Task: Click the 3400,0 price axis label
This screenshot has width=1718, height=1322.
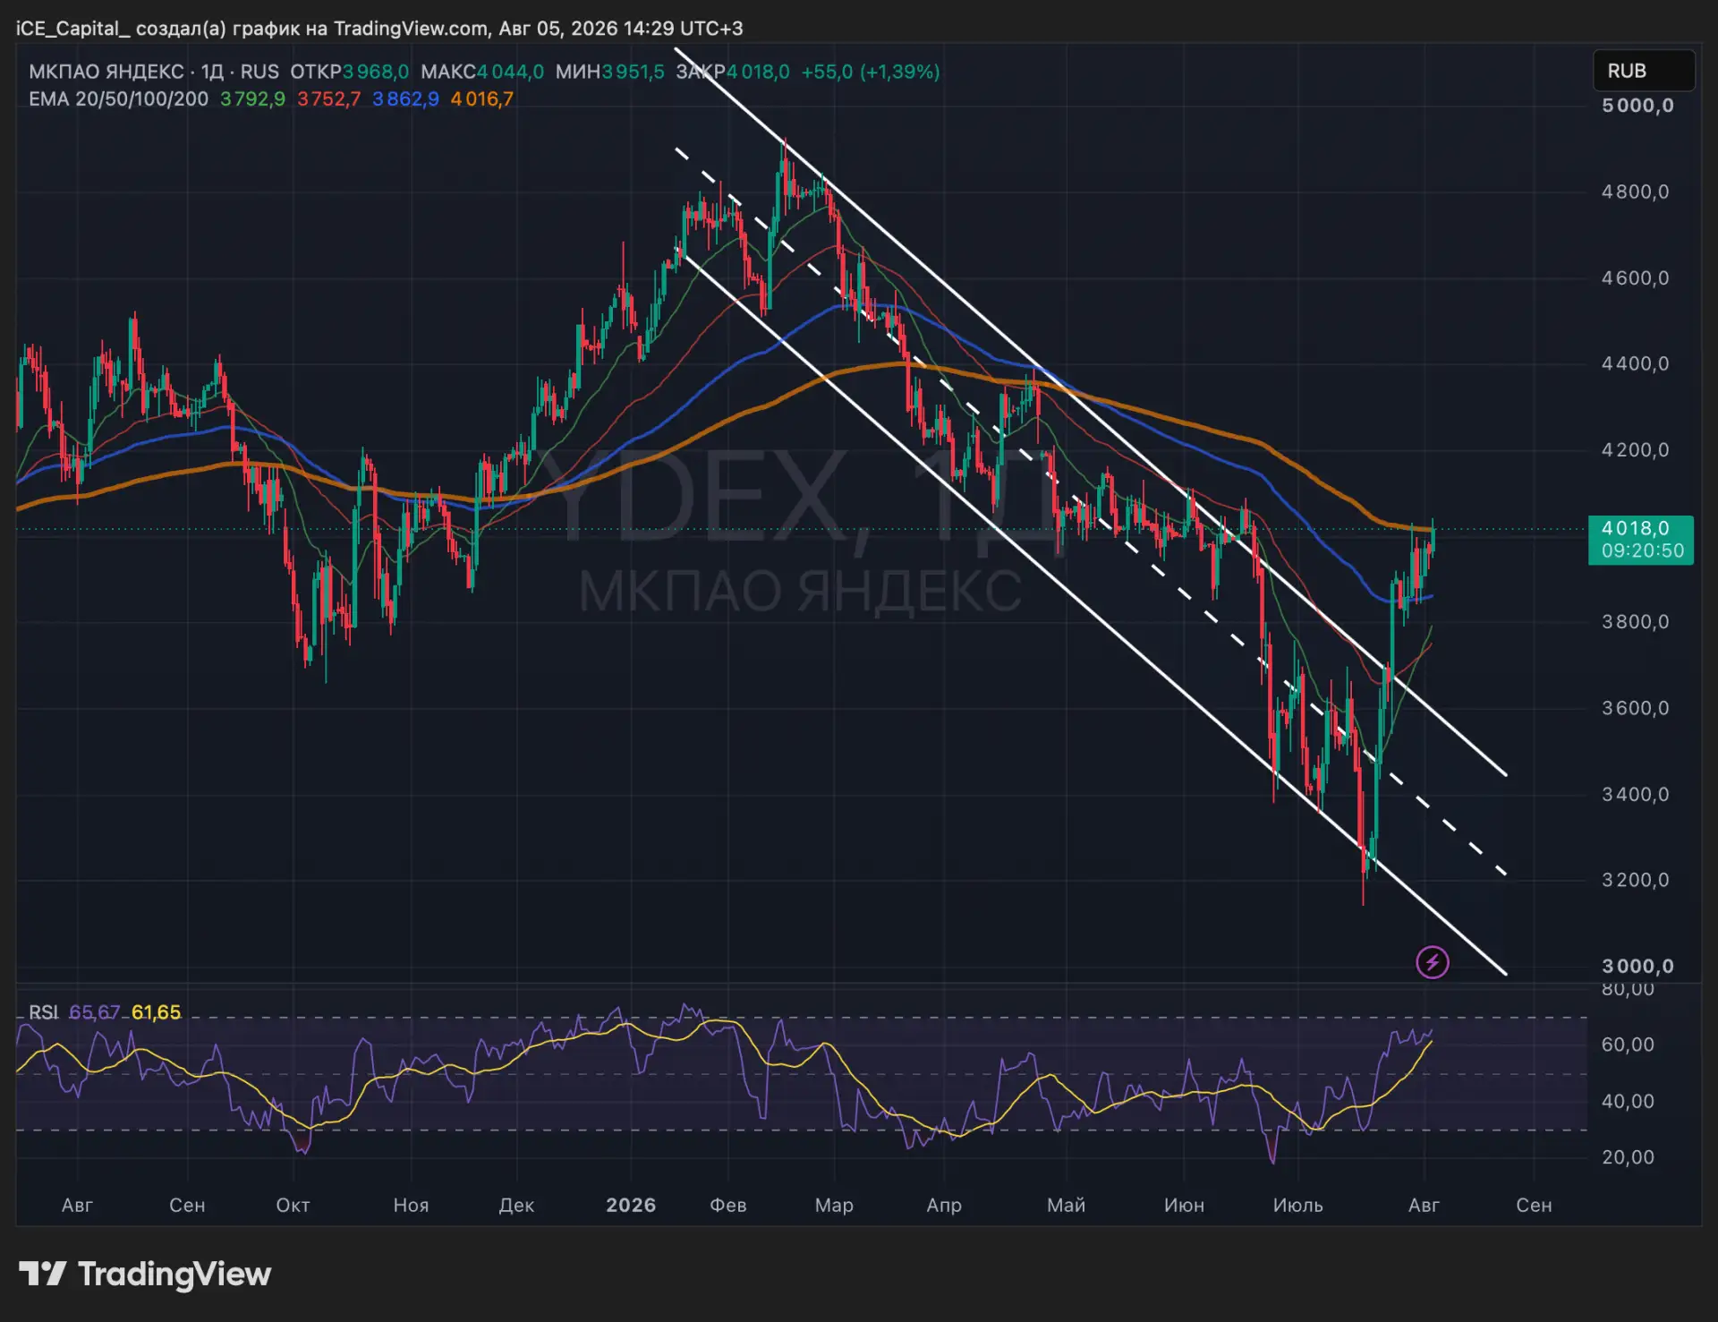Action: tap(1636, 794)
